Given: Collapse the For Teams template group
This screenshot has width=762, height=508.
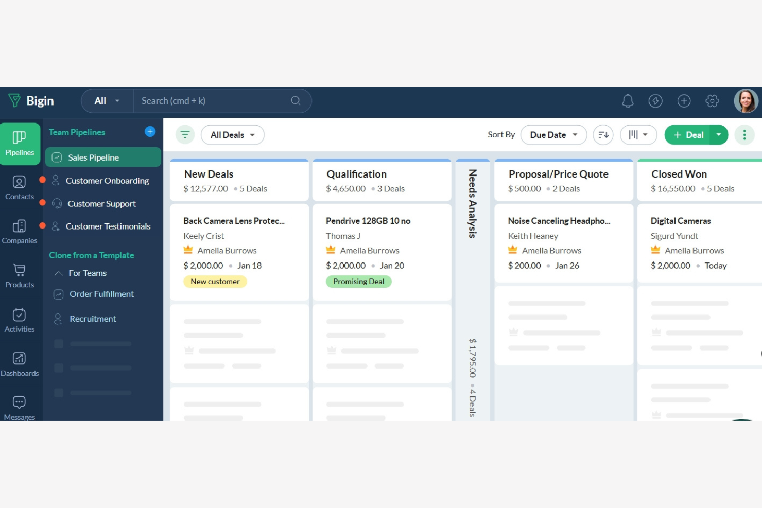Looking at the screenshot, I should click(59, 273).
